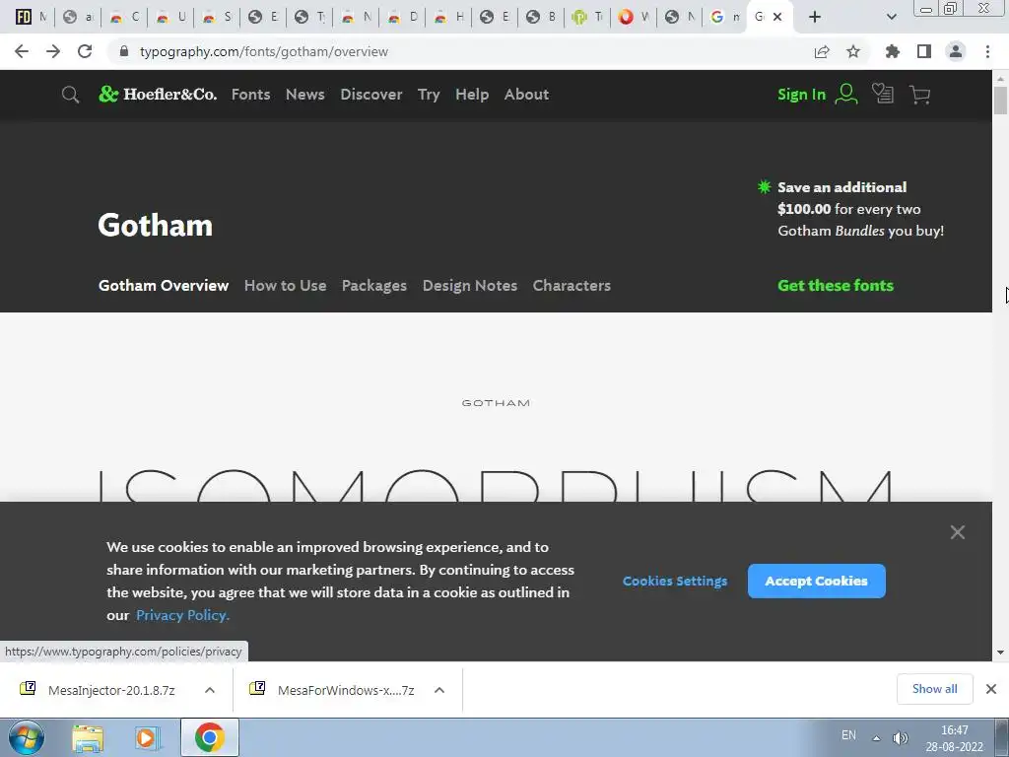Click the site search magnifier icon
Screen dimensions: 1009x757
click(x=70, y=95)
